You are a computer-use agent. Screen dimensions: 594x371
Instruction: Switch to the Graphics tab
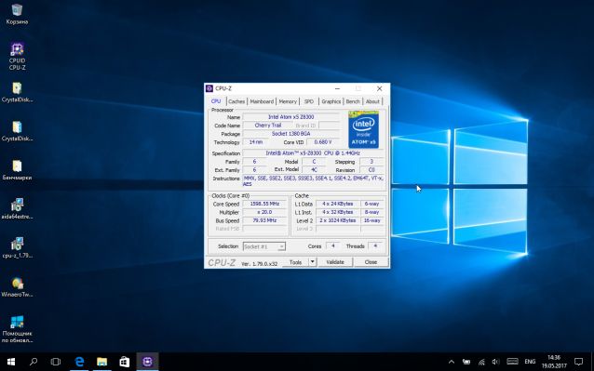[331, 101]
